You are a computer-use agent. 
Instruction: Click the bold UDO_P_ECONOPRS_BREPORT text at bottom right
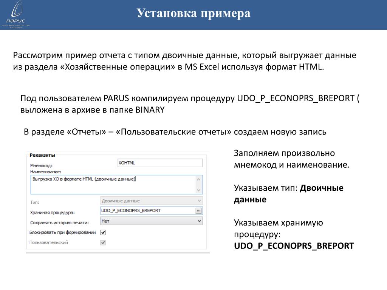point(294,246)
